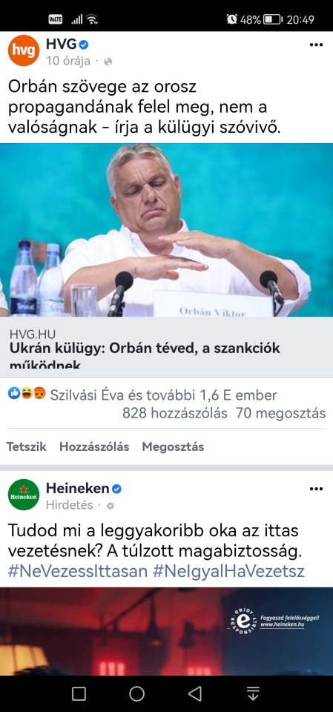This screenshot has width=333, height=712.
Task: Tap the Orbán Viktor article photo
Action: pyautogui.click(x=166, y=230)
